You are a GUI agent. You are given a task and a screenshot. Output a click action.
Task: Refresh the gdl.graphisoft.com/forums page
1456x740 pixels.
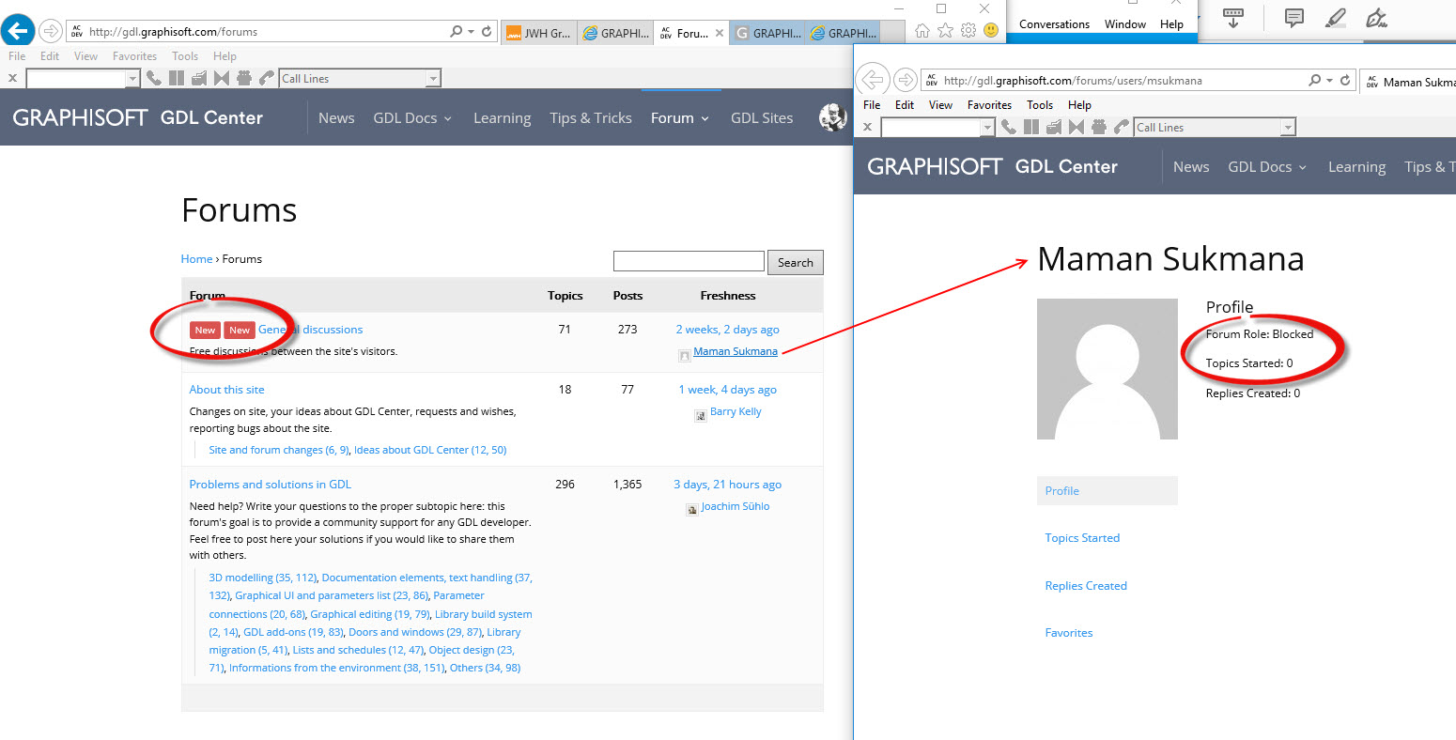click(487, 31)
